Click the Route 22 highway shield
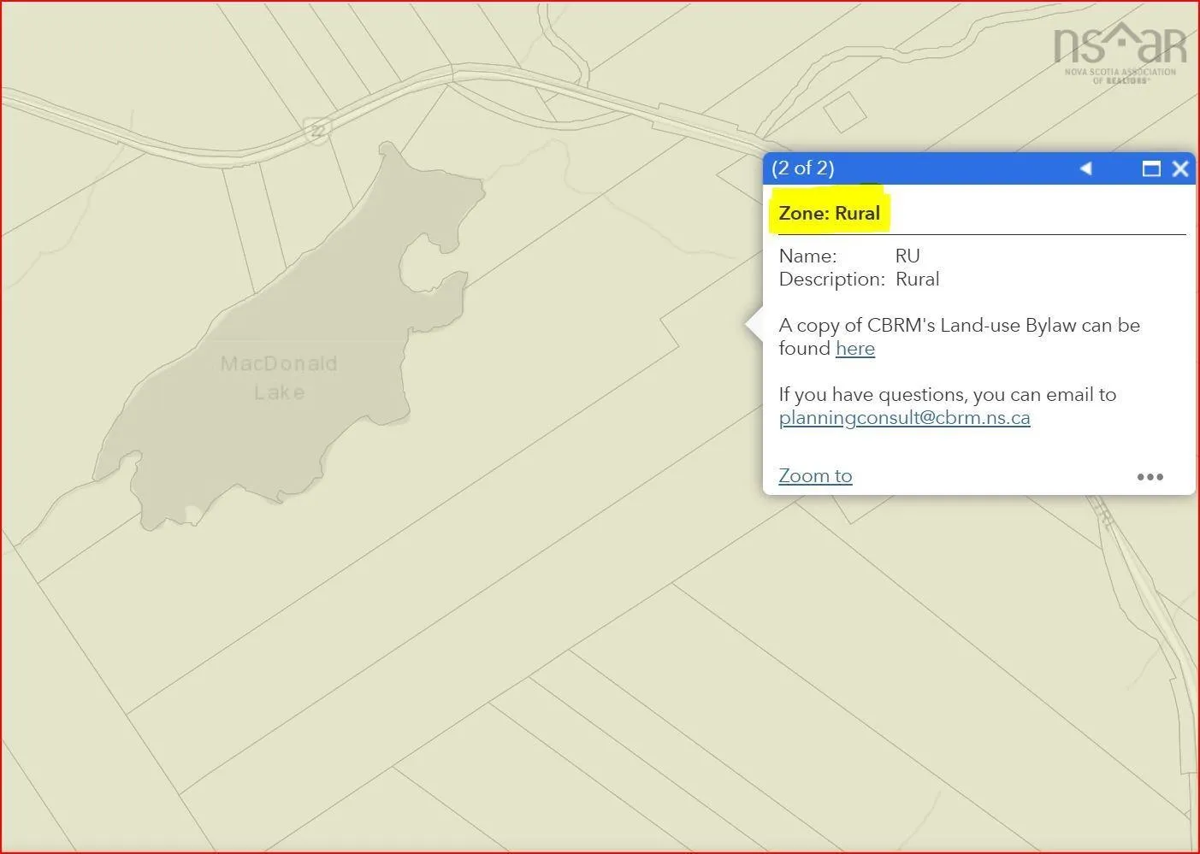This screenshot has height=854, width=1200. tap(317, 131)
